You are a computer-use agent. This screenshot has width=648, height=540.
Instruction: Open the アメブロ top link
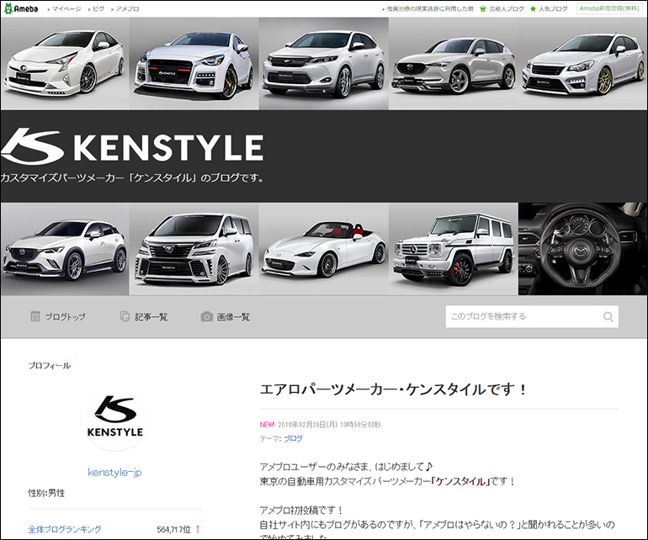127,8
